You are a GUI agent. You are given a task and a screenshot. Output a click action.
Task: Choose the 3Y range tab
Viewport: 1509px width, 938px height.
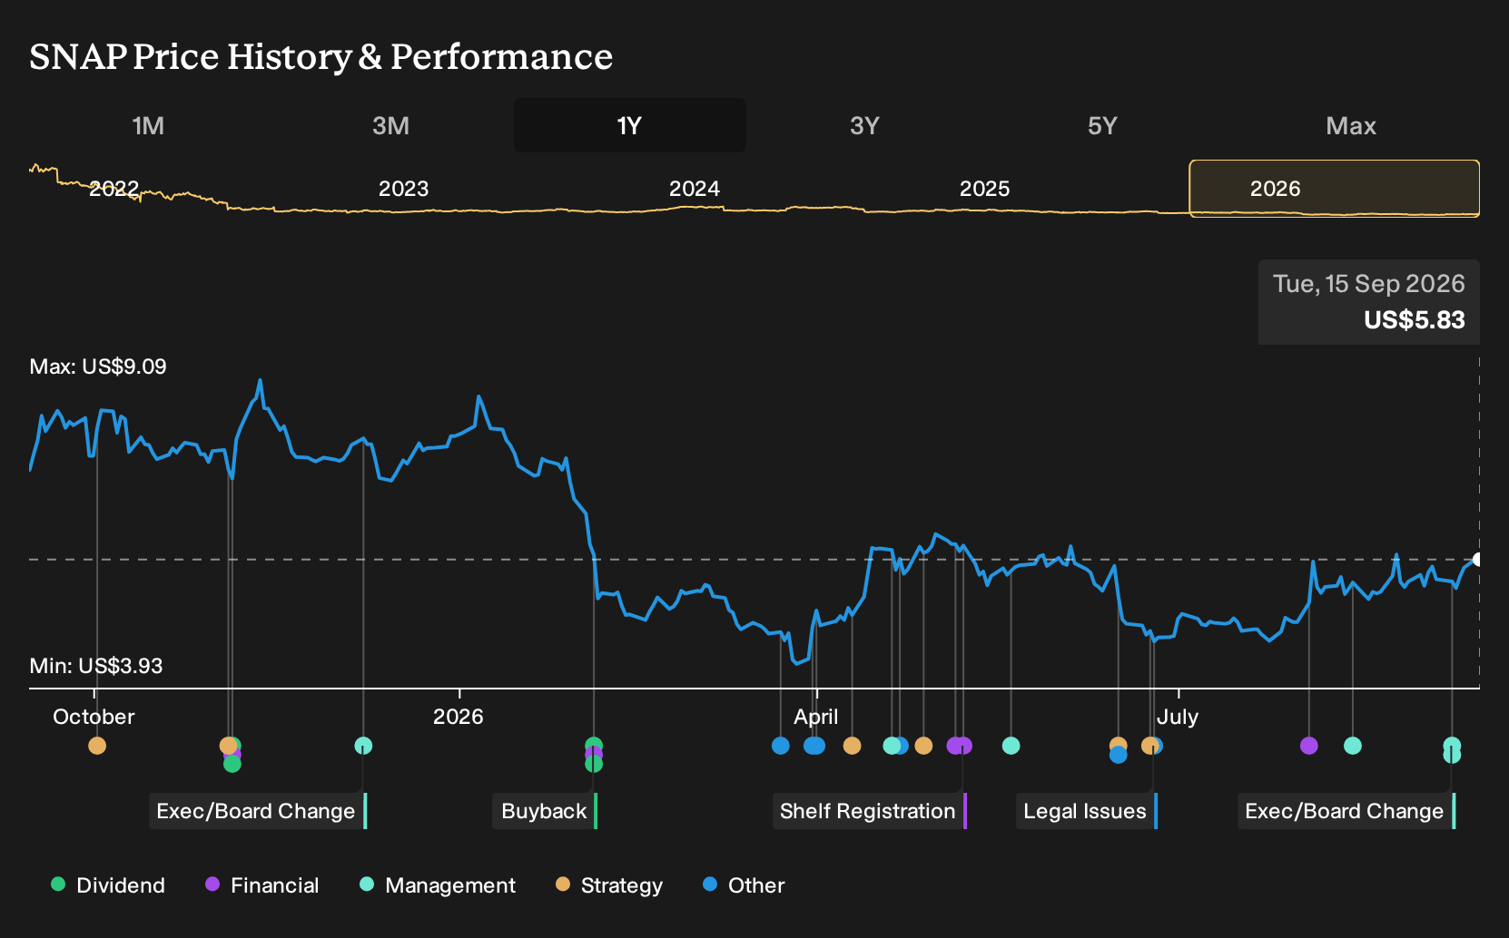point(864,125)
